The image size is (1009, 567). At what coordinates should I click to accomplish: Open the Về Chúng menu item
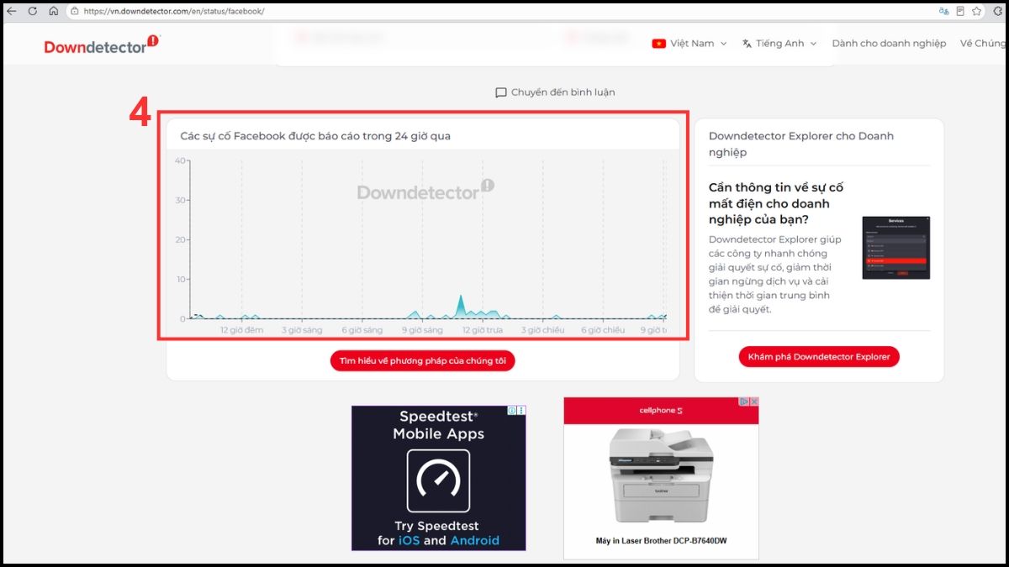984,44
